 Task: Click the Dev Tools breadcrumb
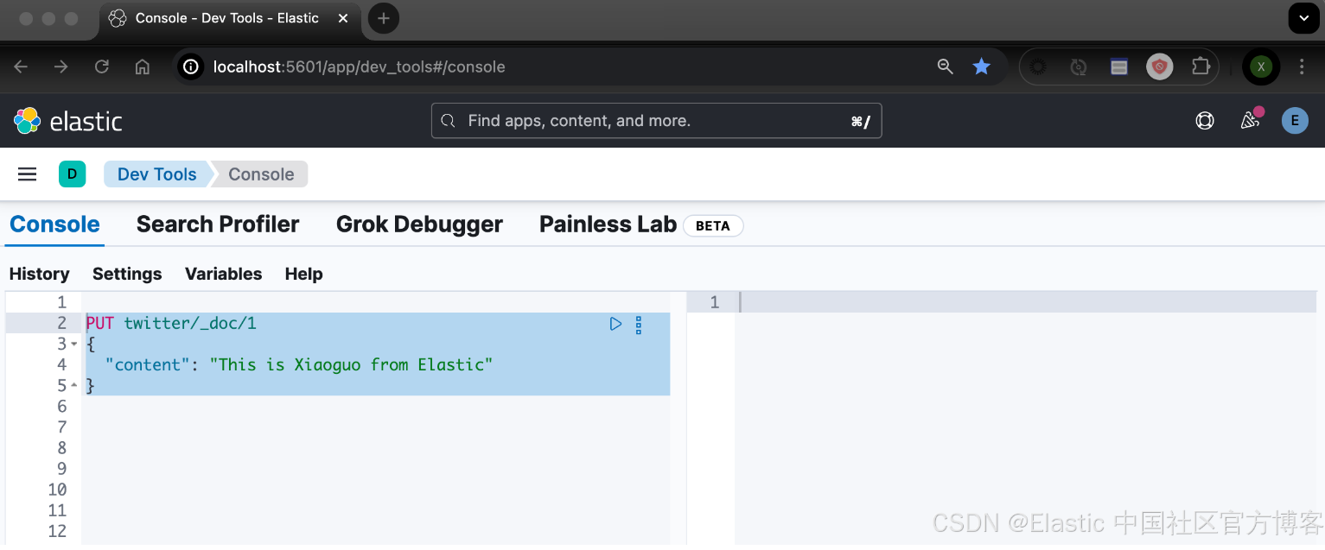coord(156,174)
